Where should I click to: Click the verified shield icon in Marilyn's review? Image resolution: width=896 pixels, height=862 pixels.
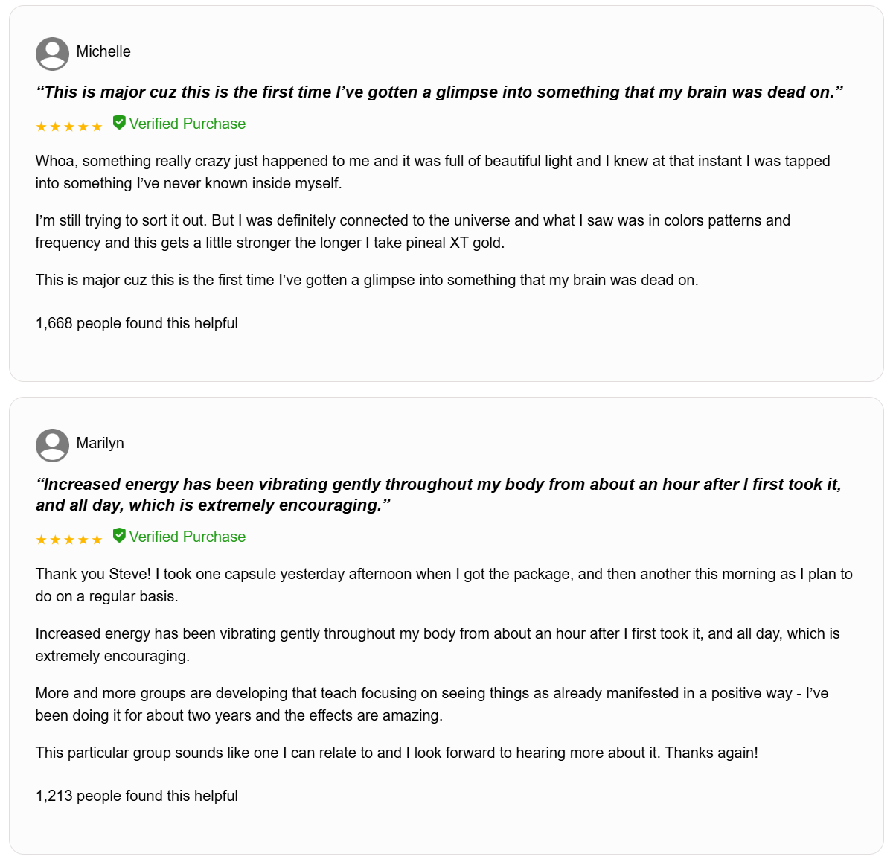pos(119,536)
